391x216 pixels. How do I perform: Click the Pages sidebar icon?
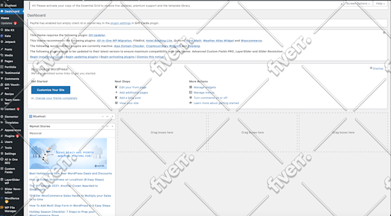2,61
